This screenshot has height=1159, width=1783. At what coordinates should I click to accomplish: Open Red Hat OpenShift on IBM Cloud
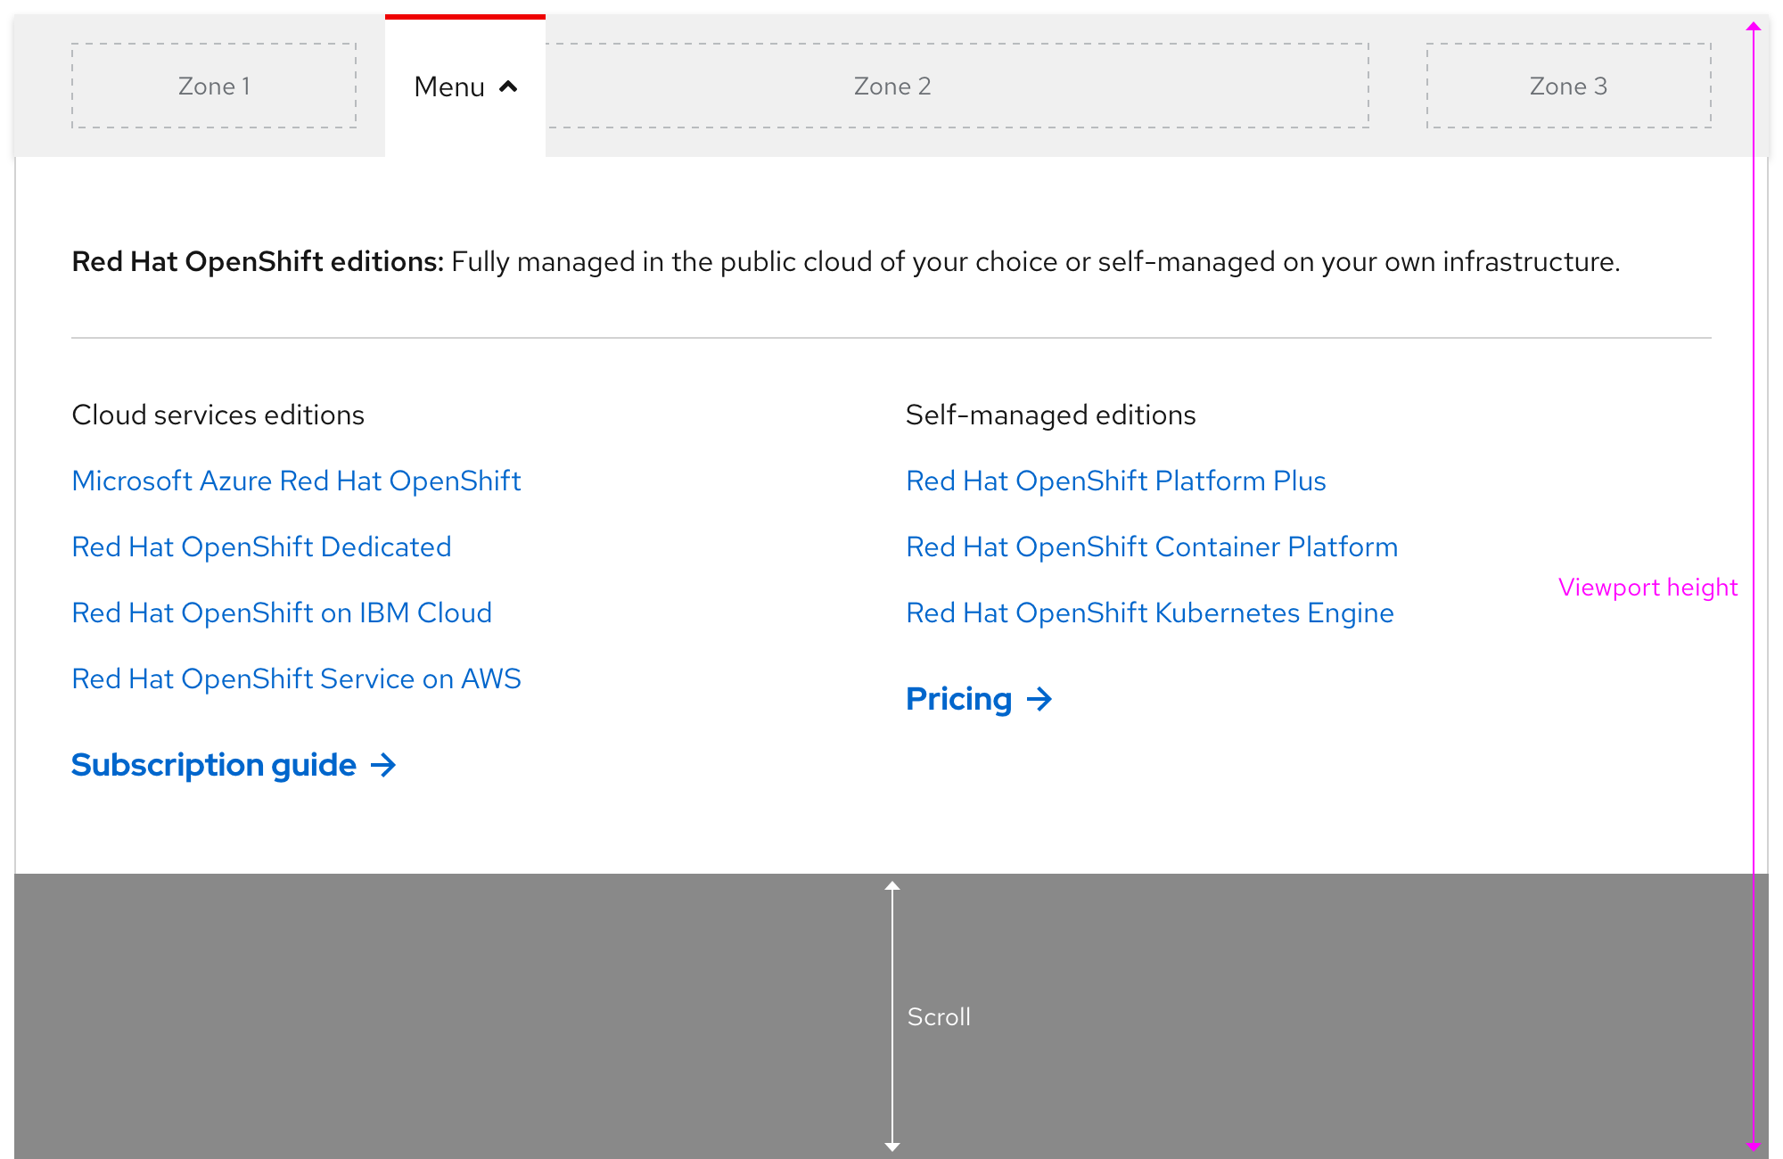[x=282, y=612]
